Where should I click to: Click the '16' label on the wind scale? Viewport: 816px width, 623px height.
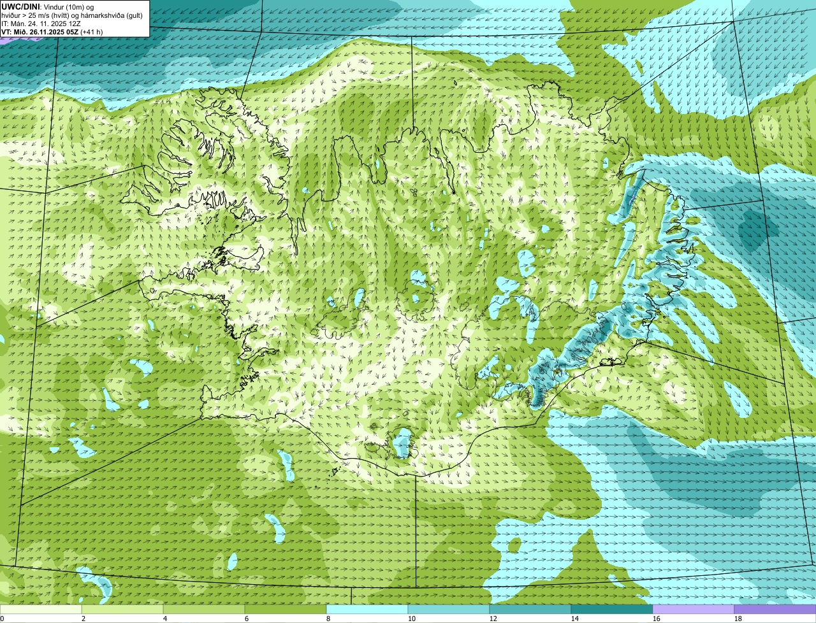(657, 619)
